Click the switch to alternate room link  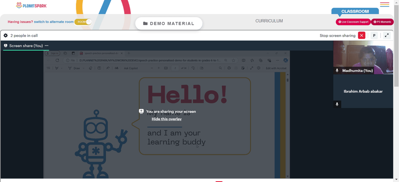pyautogui.click(x=54, y=22)
